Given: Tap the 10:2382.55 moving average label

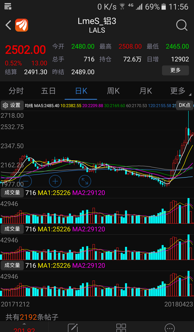Looking at the screenshot, I should click(71, 105).
